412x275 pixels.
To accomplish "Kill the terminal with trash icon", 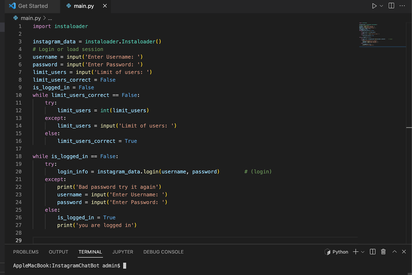I will click(x=383, y=252).
